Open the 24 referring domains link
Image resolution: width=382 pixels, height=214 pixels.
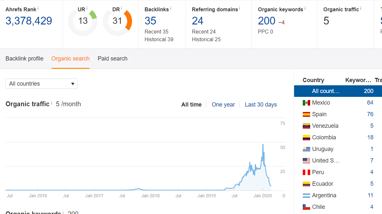[x=197, y=21]
